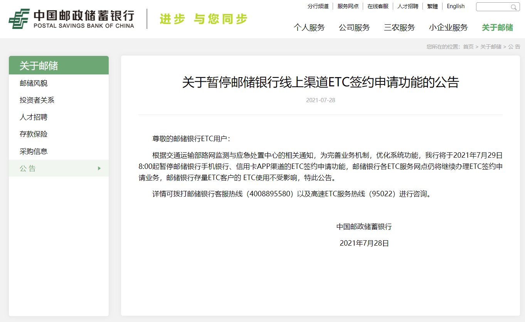The height and width of the screenshot is (322, 525).
Task: Switch site language to English
Action: [456, 6]
